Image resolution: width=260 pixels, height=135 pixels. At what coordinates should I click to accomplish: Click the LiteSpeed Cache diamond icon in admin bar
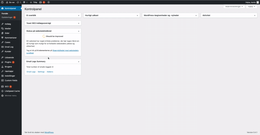click(49, 2)
